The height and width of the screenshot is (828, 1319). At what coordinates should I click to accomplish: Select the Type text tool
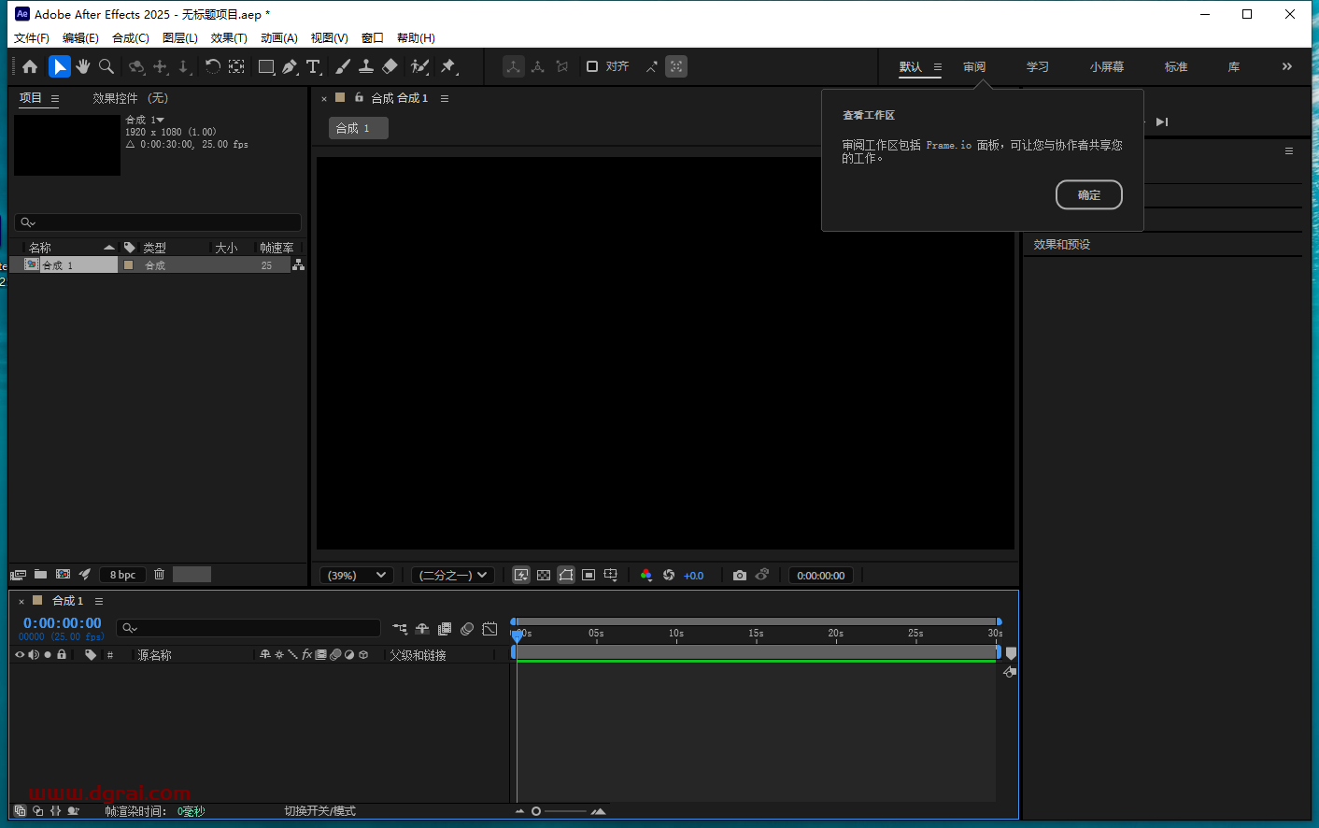point(314,66)
